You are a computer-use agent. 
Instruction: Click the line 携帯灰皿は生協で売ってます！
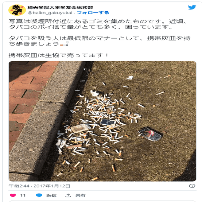point(59,55)
